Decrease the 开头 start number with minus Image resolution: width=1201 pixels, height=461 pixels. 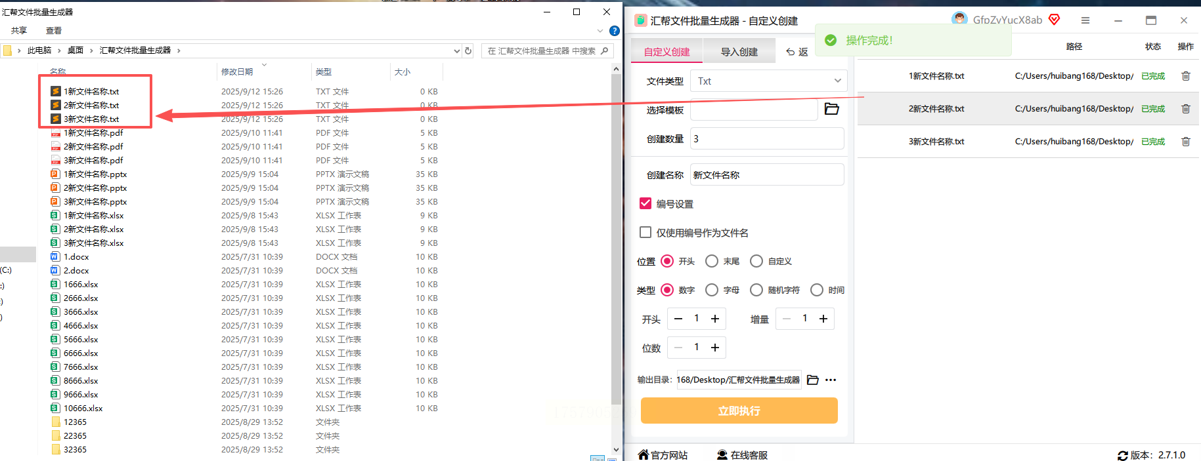(x=678, y=319)
